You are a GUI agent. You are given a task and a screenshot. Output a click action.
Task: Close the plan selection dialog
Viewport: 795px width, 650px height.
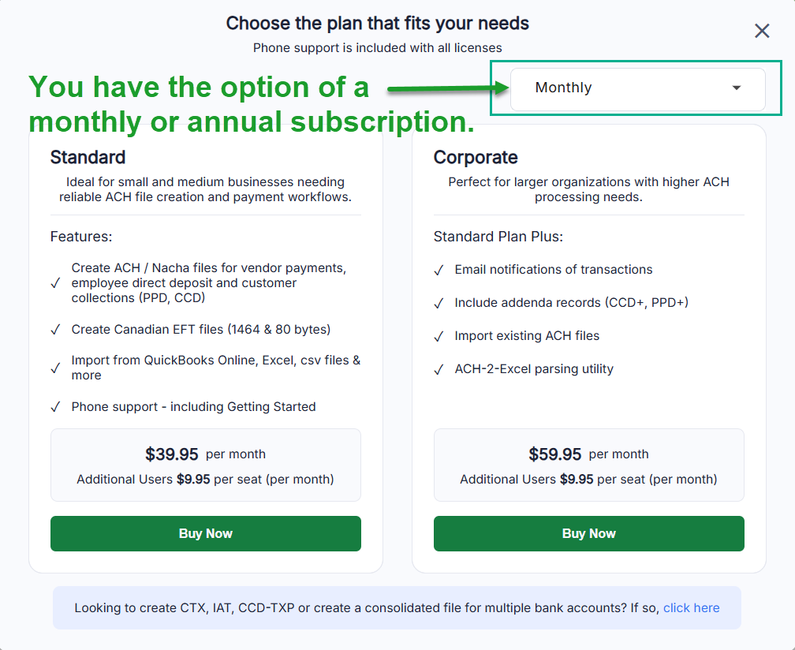point(762,31)
